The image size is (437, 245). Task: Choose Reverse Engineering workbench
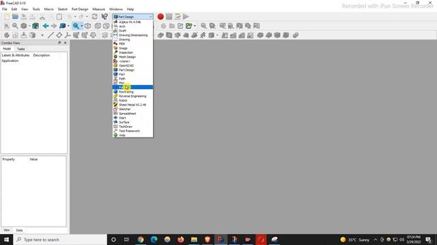tap(132, 96)
